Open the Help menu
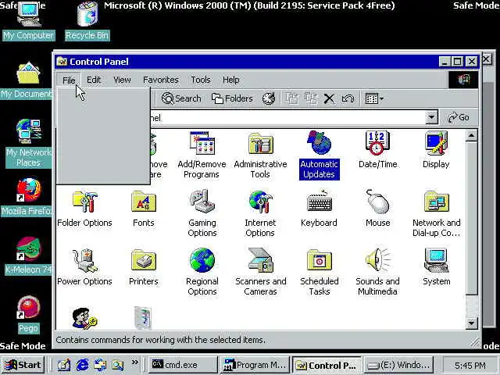This screenshot has width=500, height=375. click(231, 80)
